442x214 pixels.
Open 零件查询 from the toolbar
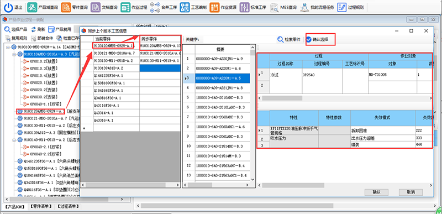[75, 7]
